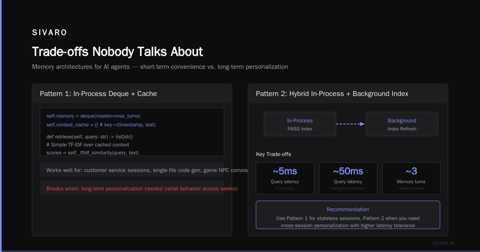This screenshot has width=480, height=252.
Task: Select the Trade-offs Nobody Talks About heading
Action: pos(117,52)
